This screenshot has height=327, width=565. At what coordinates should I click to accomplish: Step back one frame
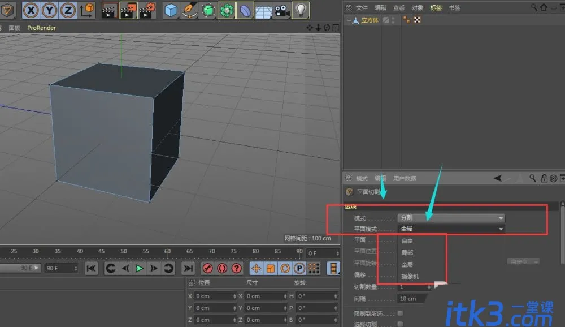click(125, 268)
